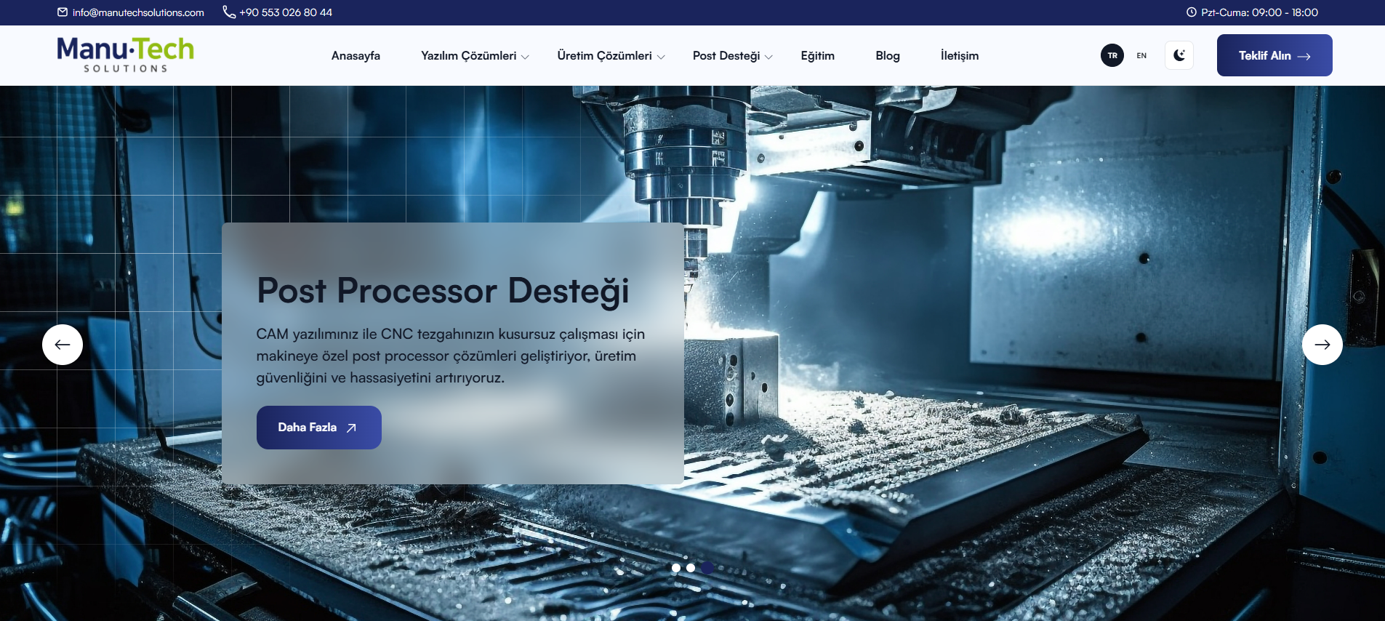Click the CAM yazılımınız description paragraph
The image size is (1385, 621).
451,356
